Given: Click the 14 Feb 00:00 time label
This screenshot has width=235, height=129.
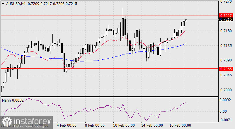Looking at the screenshot, I should (152, 126).
